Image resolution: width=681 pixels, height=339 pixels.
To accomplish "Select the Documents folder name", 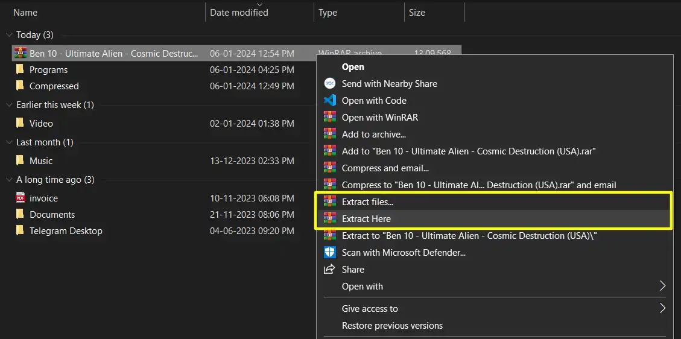I will (x=52, y=215).
